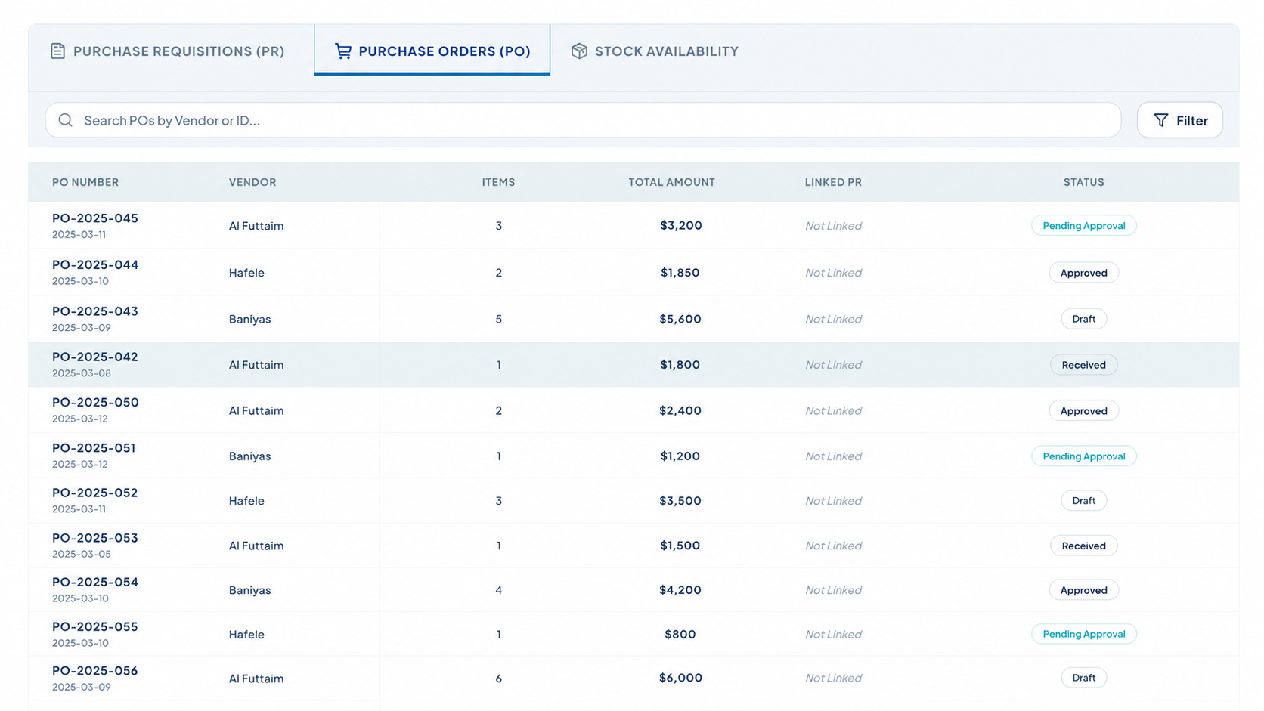This screenshot has height=711, width=1264.
Task: Click vendor Baniyas in PO-2025-054 row
Action: click(x=250, y=590)
